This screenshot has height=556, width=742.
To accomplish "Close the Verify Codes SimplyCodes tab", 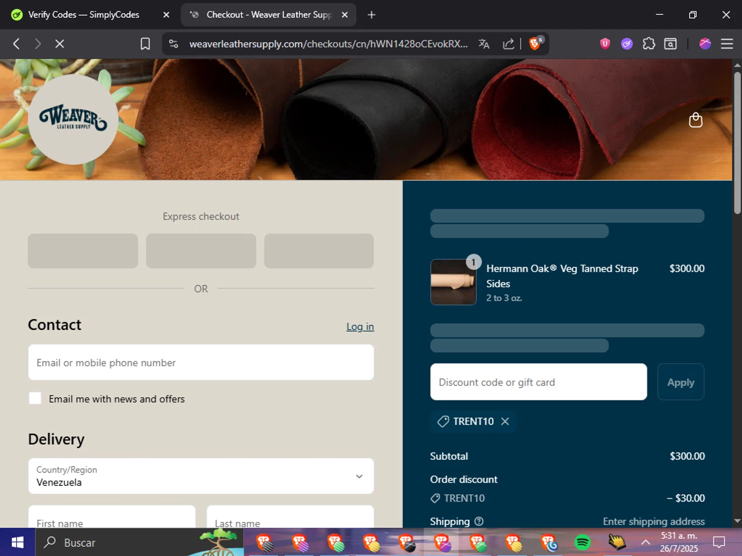I will pos(166,15).
